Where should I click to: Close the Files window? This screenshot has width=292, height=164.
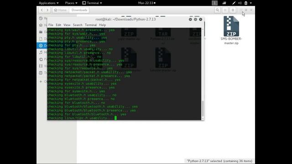click(251, 10)
